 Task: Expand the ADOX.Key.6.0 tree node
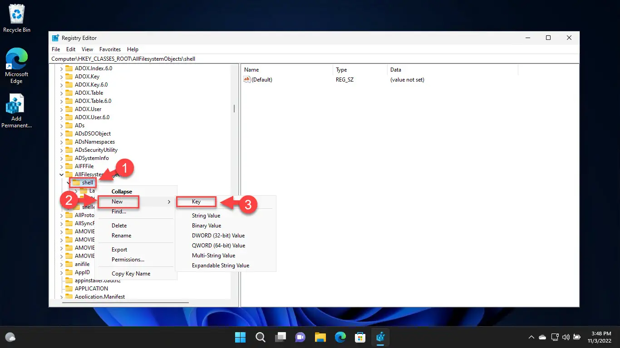click(x=62, y=85)
